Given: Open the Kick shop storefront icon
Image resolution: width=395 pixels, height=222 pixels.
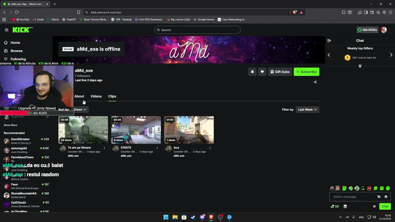Looking at the screenshot, I should [x=345, y=206].
